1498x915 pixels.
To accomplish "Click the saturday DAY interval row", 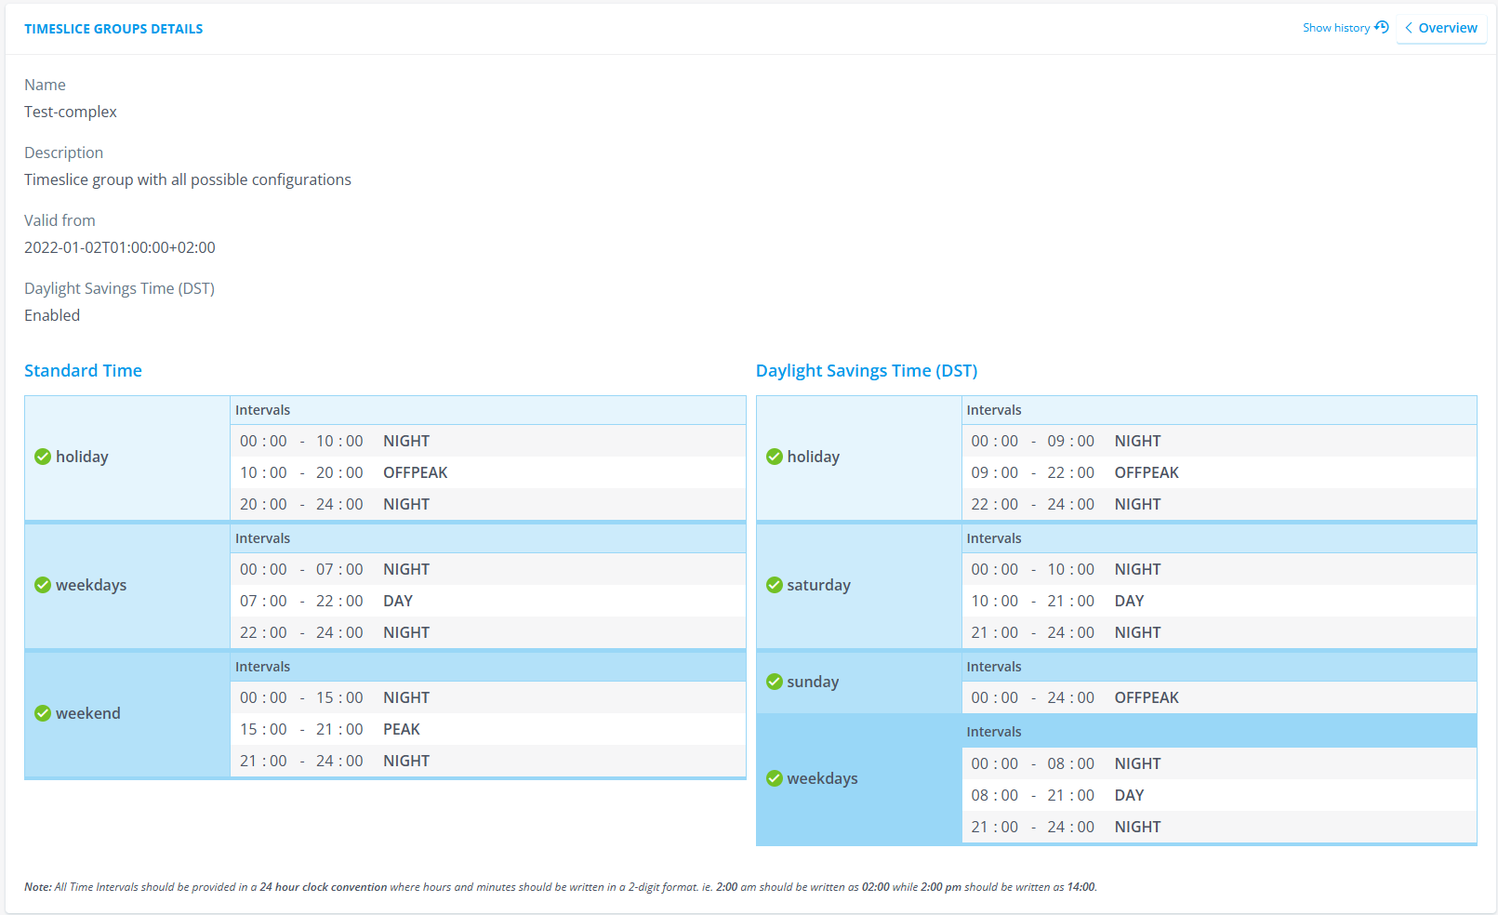I will click(x=1218, y=601).
